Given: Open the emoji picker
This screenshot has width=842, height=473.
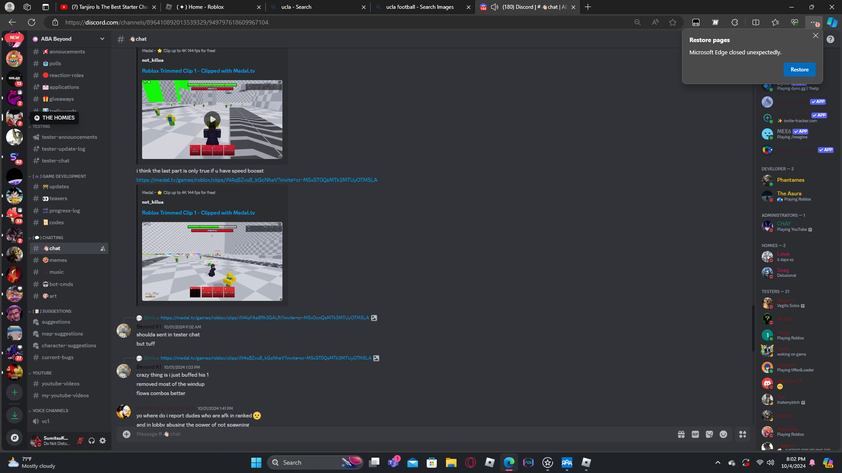Looking at the screenshot, I should click(723, 434).
